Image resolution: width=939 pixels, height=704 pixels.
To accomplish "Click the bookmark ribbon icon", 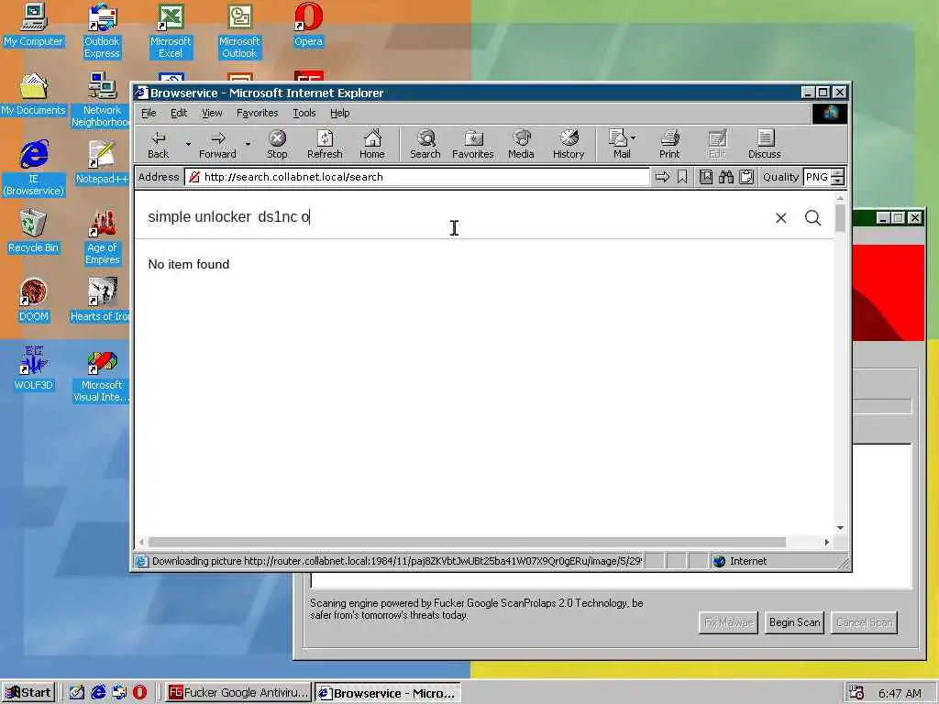I will coord(682,177).
